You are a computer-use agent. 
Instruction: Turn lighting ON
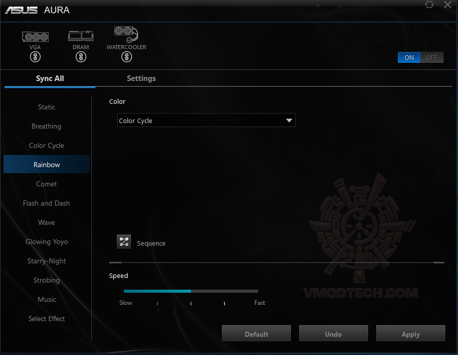[409, 57]
